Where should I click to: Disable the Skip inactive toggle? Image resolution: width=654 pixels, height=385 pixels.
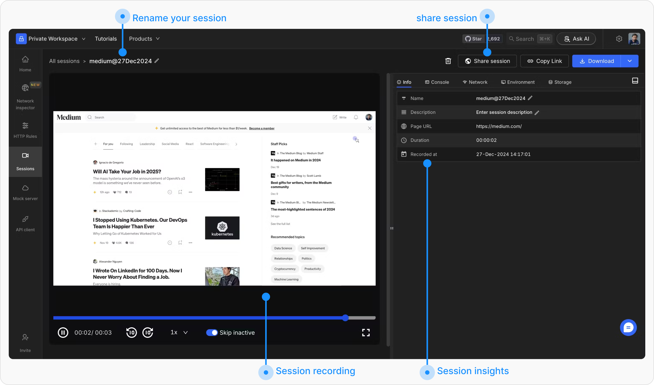pos(212,332)
